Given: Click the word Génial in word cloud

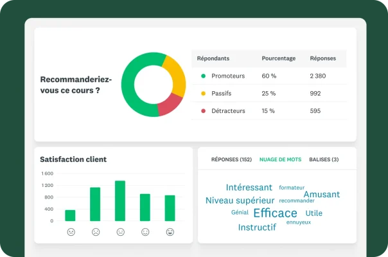Looking at the screenshot, I should pos(240,213).
